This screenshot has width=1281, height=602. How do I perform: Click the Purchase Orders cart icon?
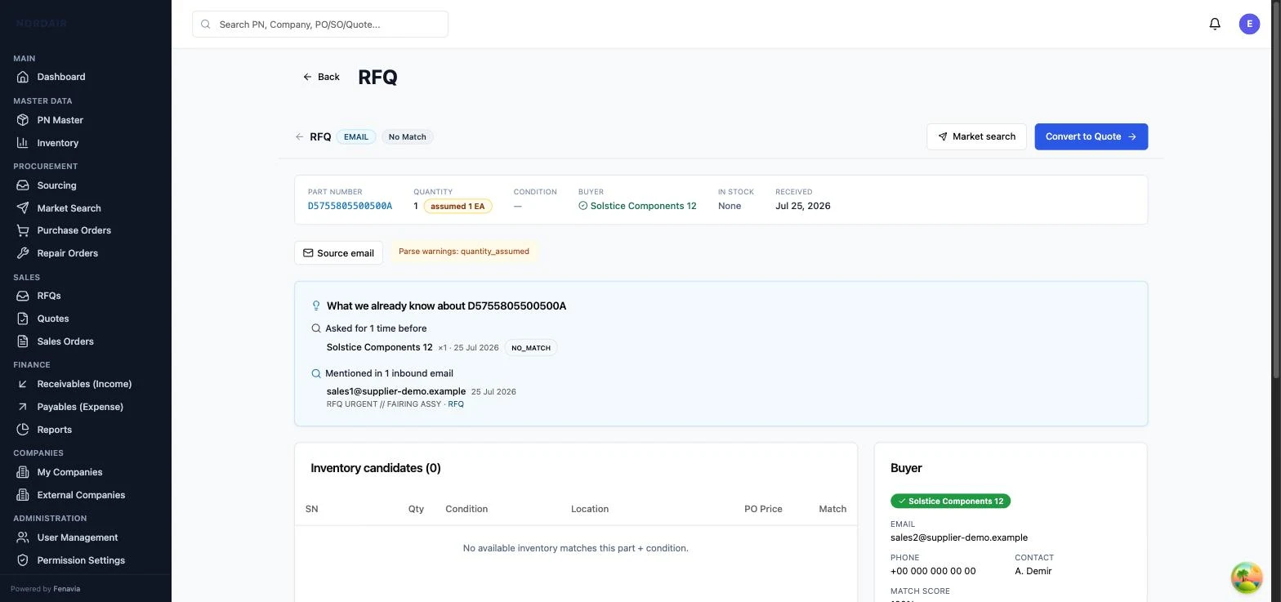(23, 230)
